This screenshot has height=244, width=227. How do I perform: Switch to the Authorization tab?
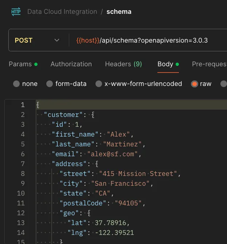71,64
